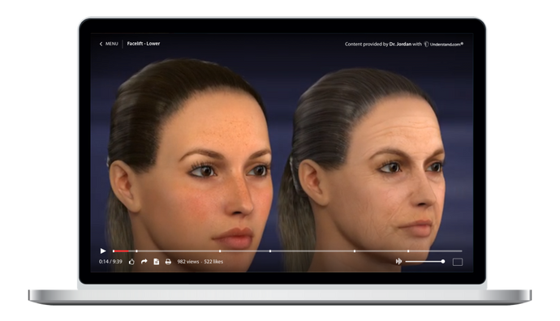Click the '982 views' text

coord(187,262)
